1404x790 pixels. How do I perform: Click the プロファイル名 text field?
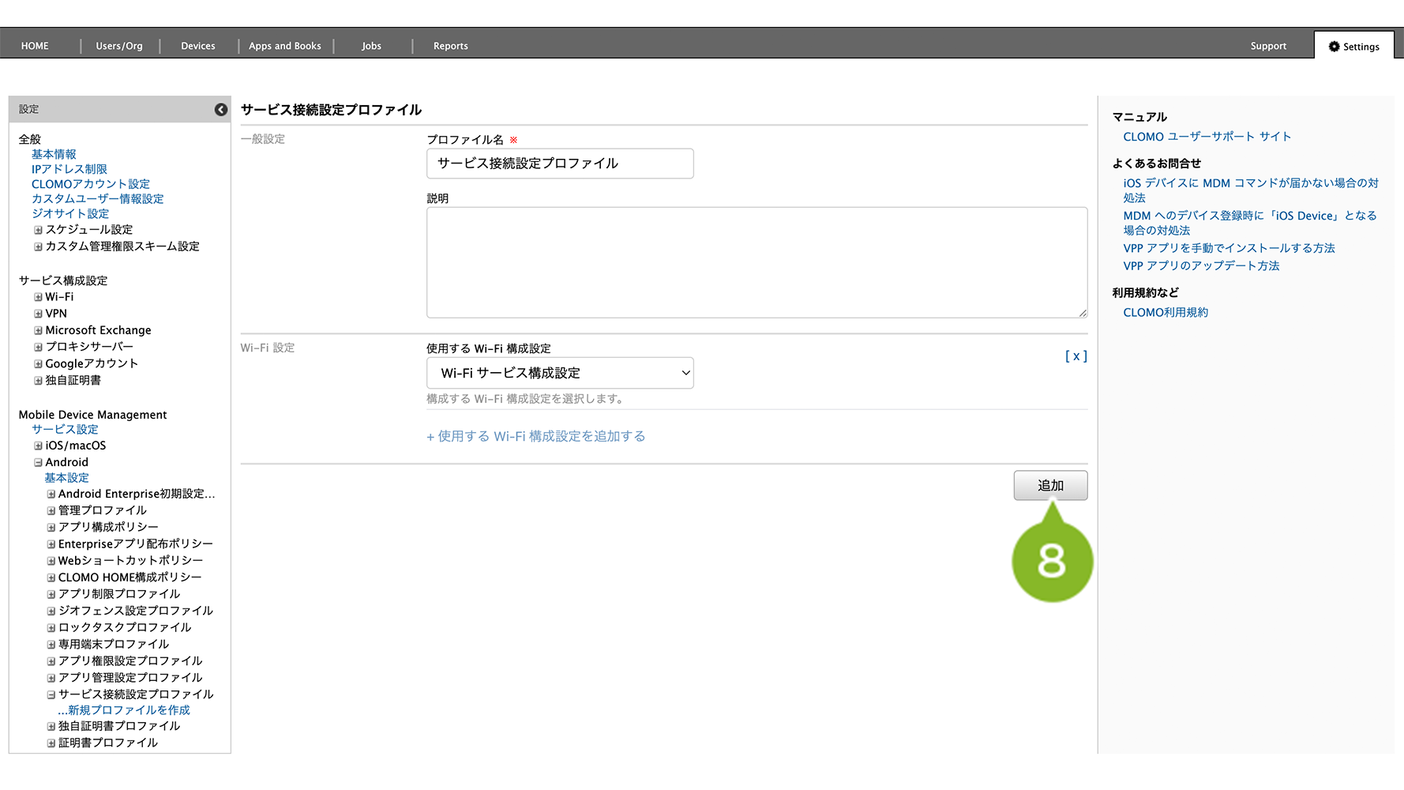560,164
